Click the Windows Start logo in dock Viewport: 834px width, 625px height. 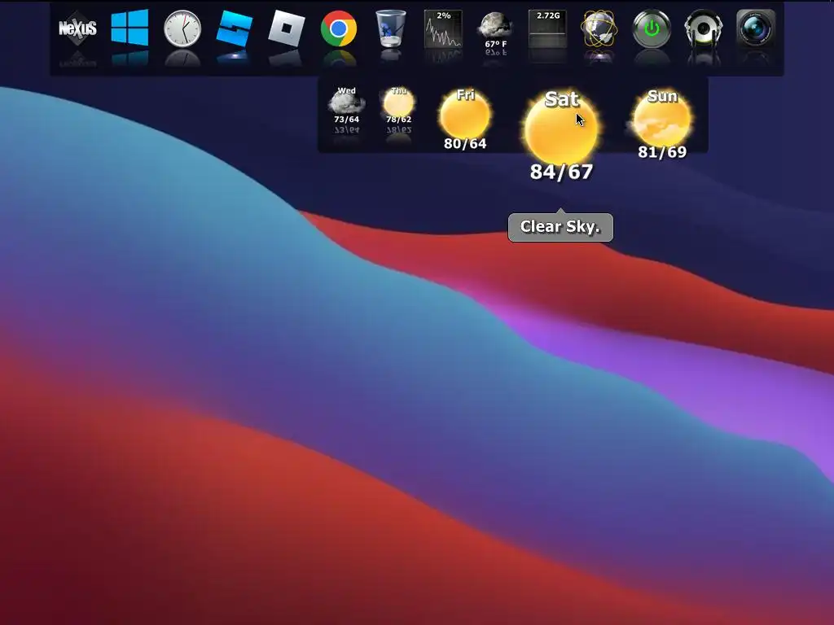(x=129, y=28)
